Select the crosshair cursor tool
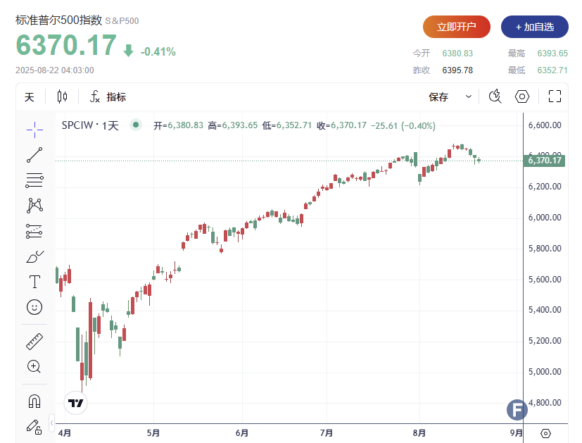Viewport: 582px width, 443px height. click(34, 127)
